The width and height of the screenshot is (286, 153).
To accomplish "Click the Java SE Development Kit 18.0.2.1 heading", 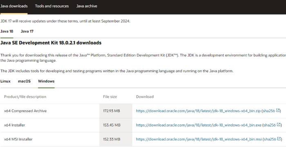I will (51, 43).
